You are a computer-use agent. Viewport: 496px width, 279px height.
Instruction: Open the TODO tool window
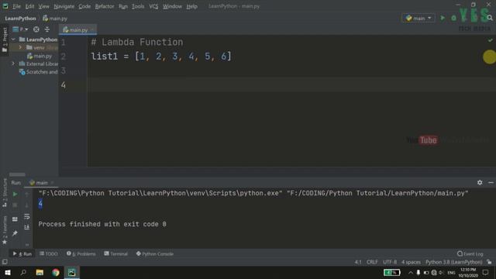(48, 253)
